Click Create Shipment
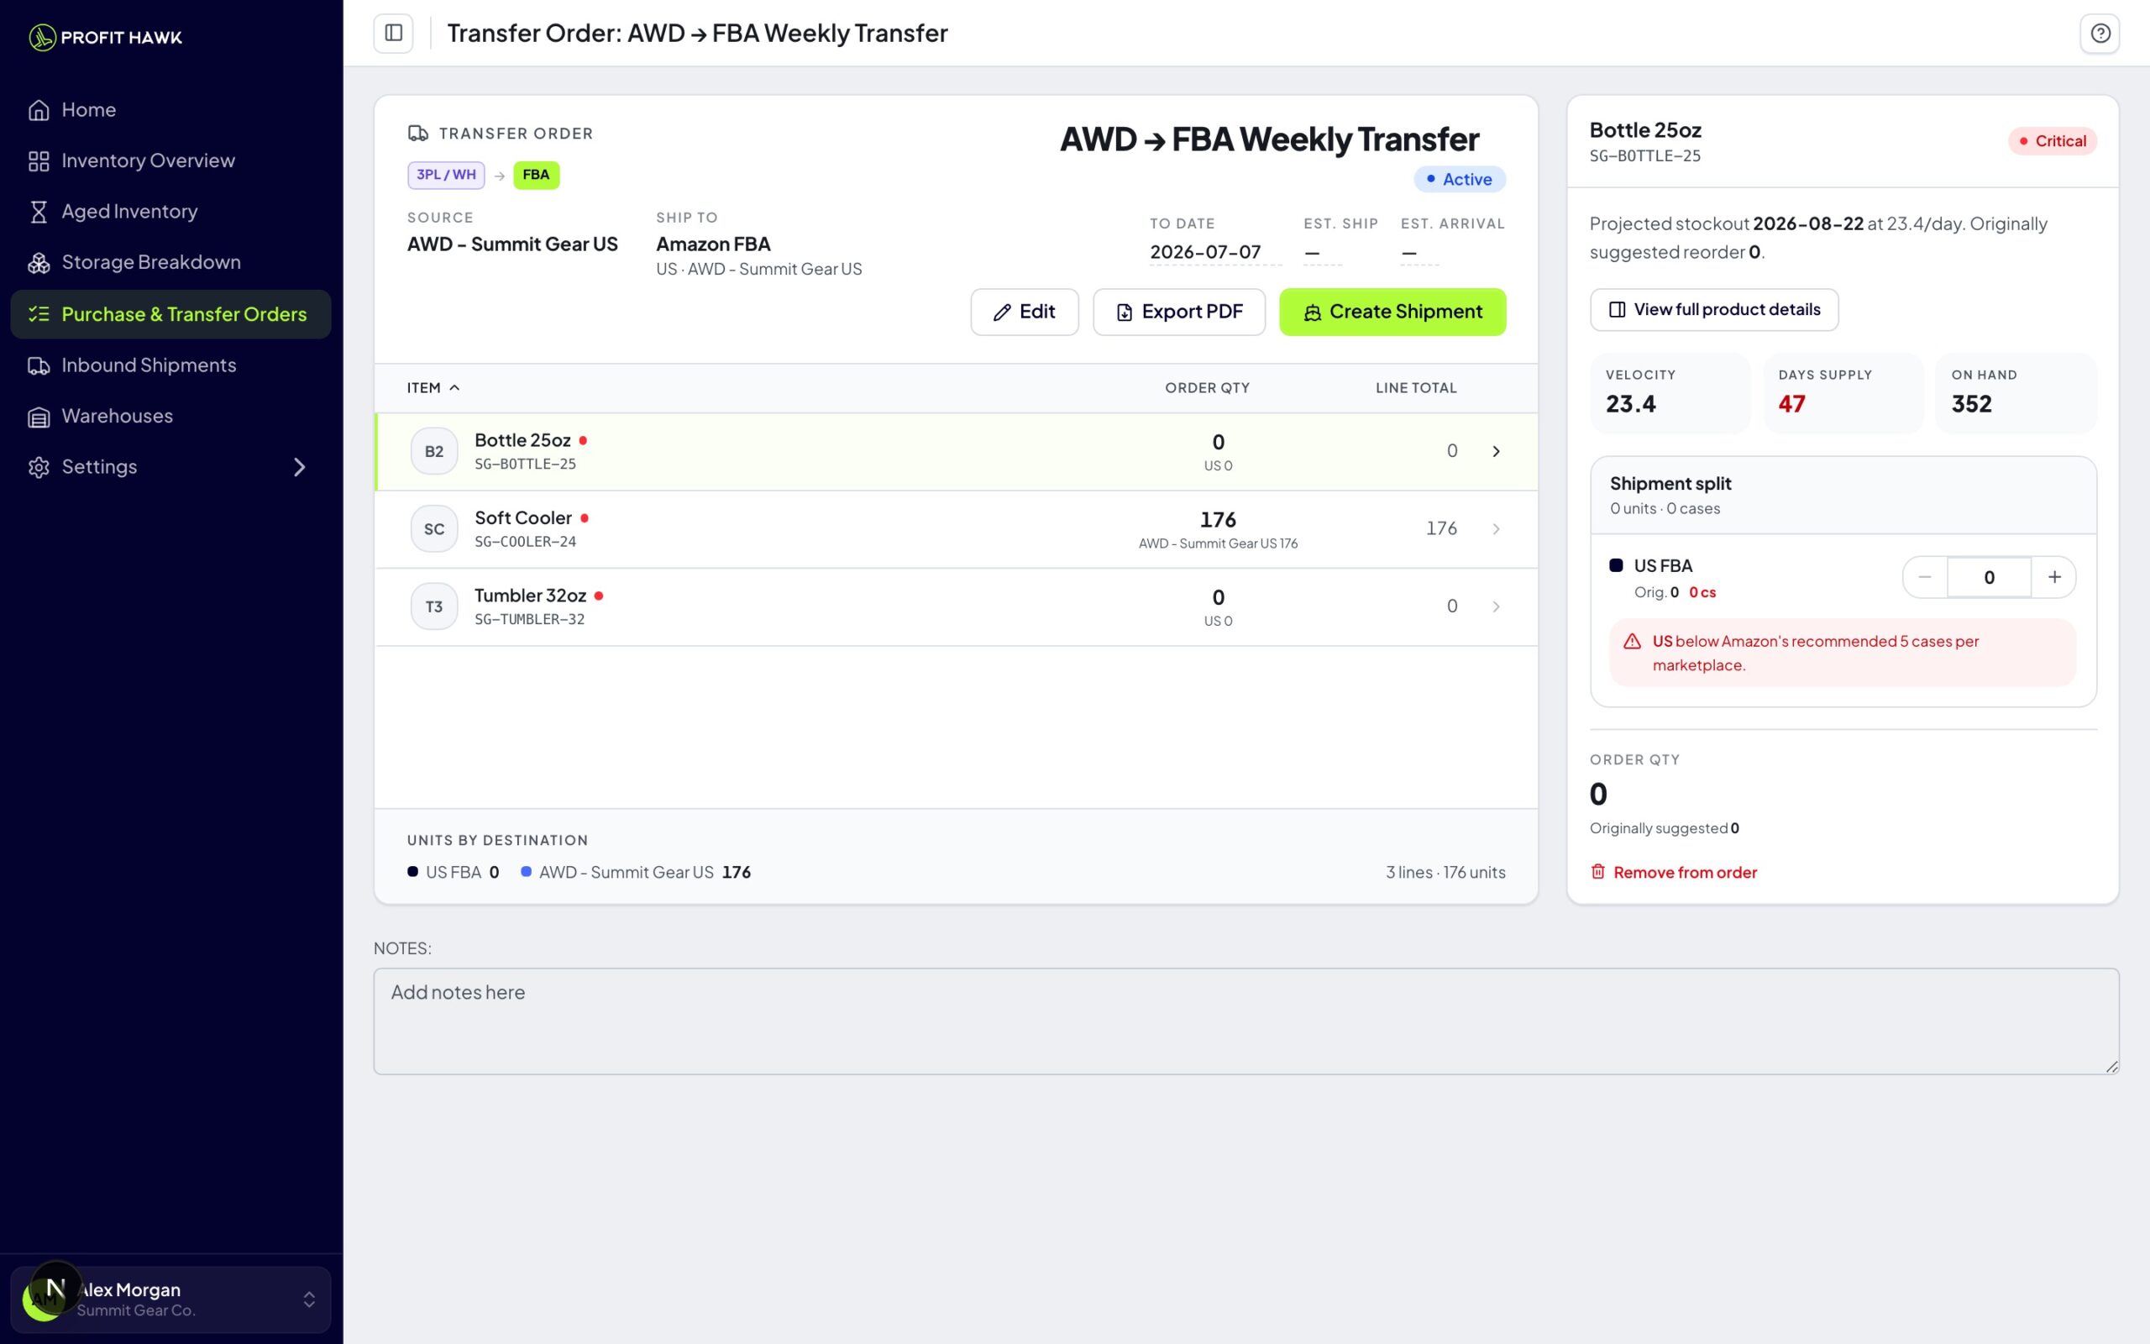Image resolution: width=2150 pixels, height=1344 pixels. (x=1392, y=312)
